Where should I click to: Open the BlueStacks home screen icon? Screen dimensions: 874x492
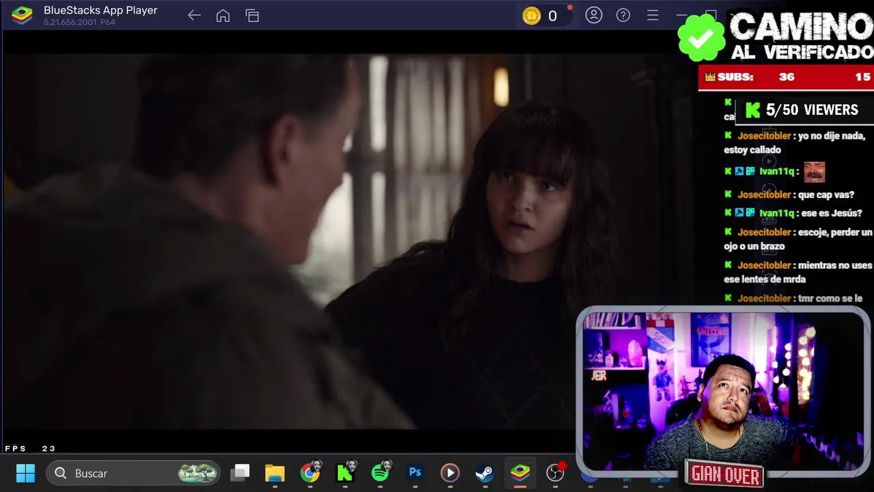click(223, 15)
